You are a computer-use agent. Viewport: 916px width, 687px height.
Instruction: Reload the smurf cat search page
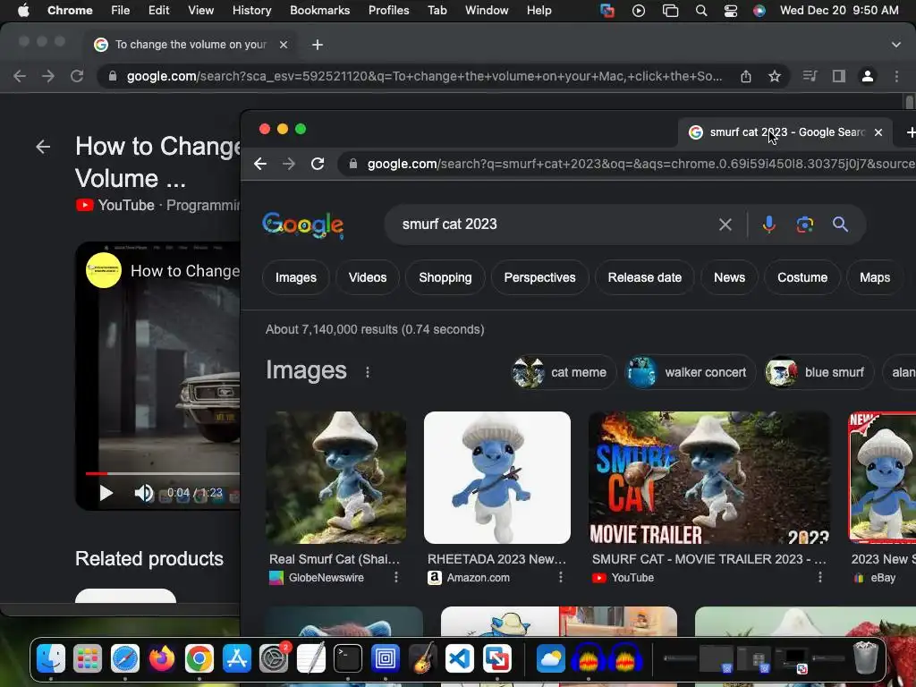318,164
